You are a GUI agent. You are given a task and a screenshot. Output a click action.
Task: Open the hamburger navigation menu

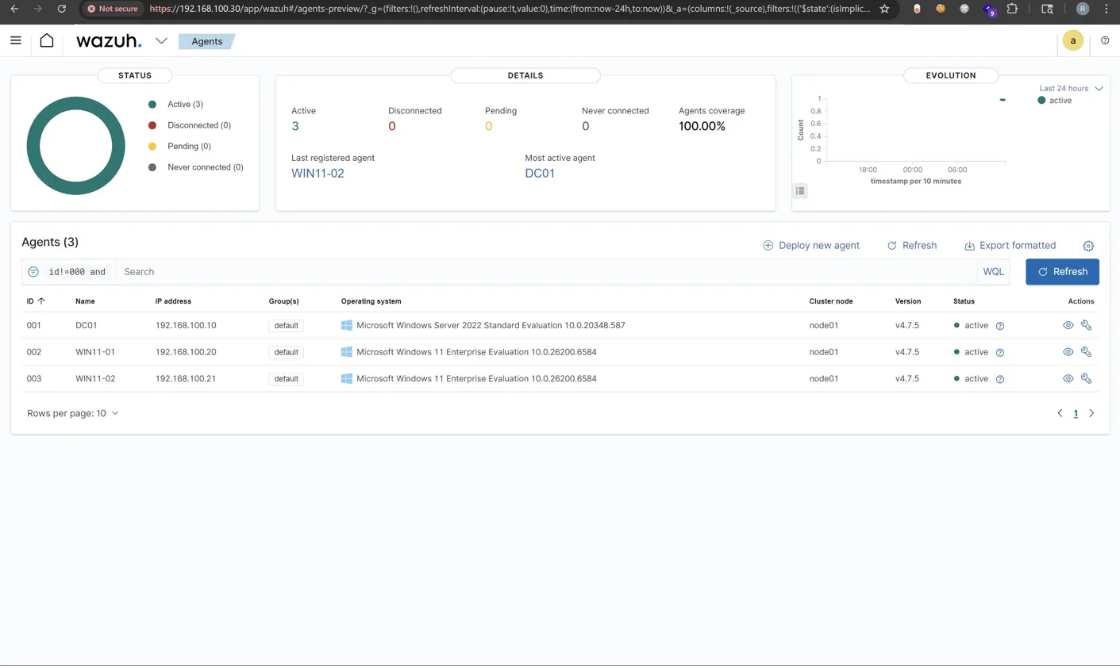(x=15, y=40)
